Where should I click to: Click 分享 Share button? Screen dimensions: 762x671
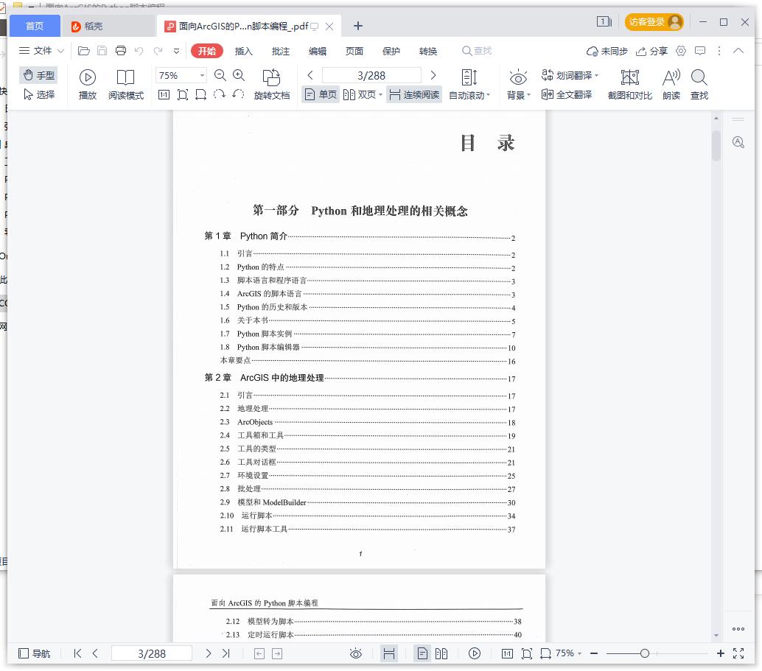[651, 51]
